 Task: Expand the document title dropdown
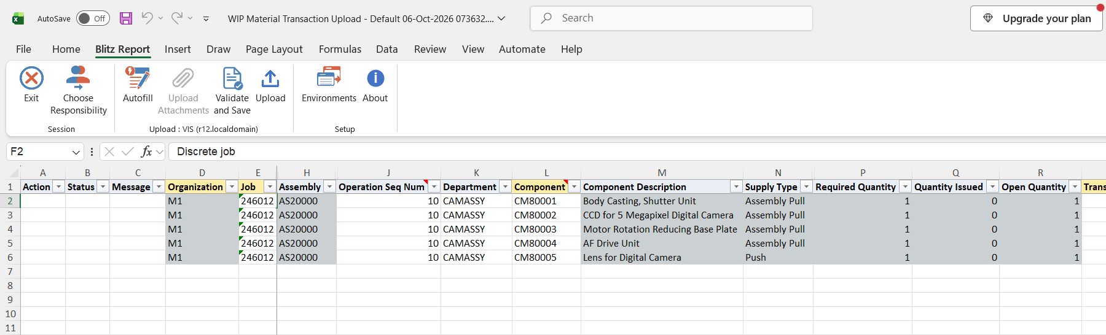pyautogui.click(x=501, y=18)
